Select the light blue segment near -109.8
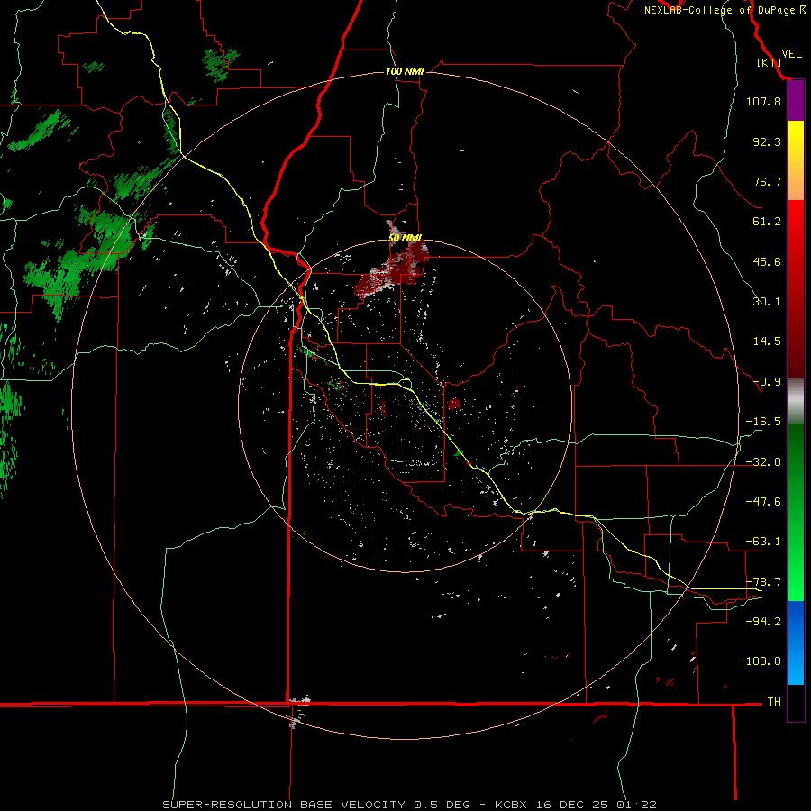811x811 pixels. pos(796,665)
